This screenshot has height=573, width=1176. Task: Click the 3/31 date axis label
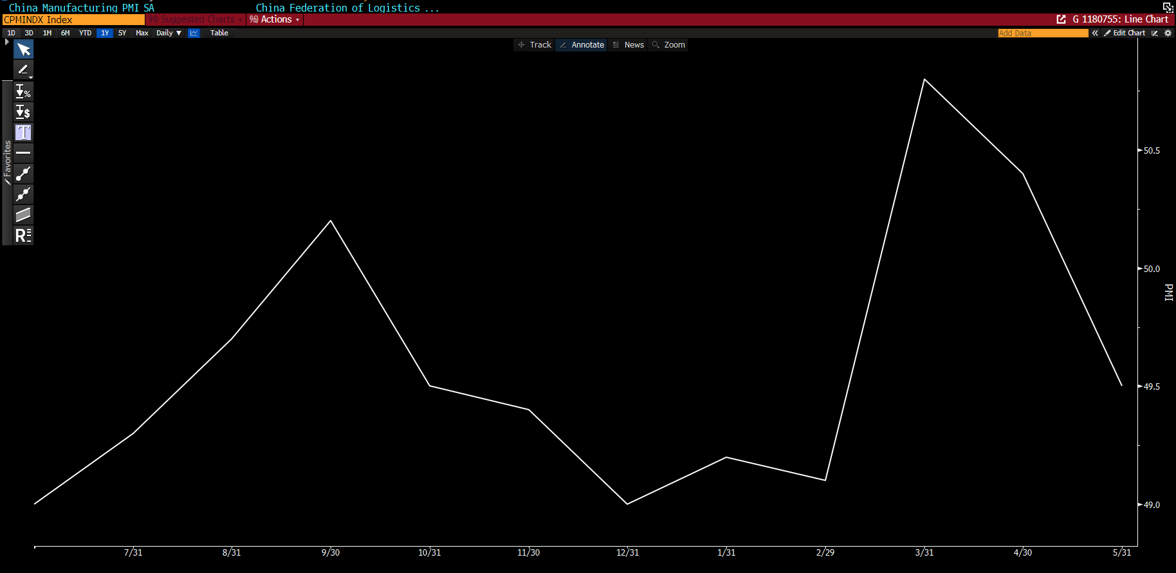click(924, 552)
